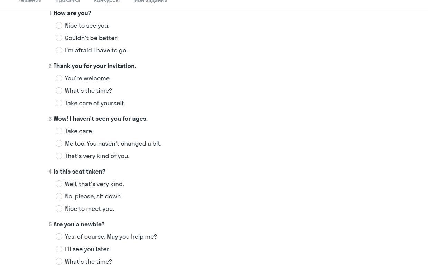Switch to the 'Прокачка' tab

coord(68,1)
